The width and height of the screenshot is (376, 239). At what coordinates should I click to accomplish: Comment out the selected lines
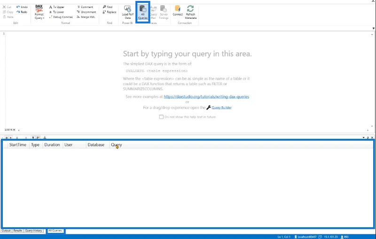(x=85, y=7)
